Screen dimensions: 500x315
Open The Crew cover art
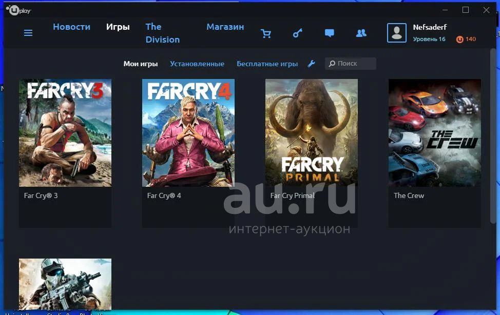(x=435, y=133)
